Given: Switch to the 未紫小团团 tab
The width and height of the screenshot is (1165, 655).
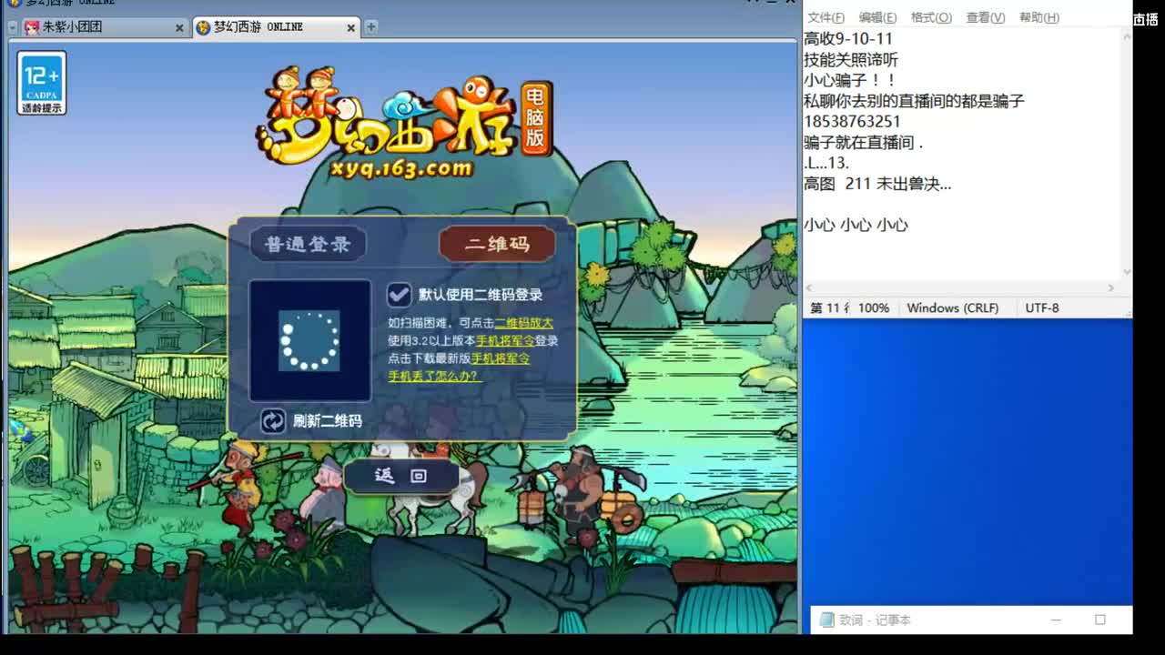Looking at the screenshot, I should tap(105, 27).
